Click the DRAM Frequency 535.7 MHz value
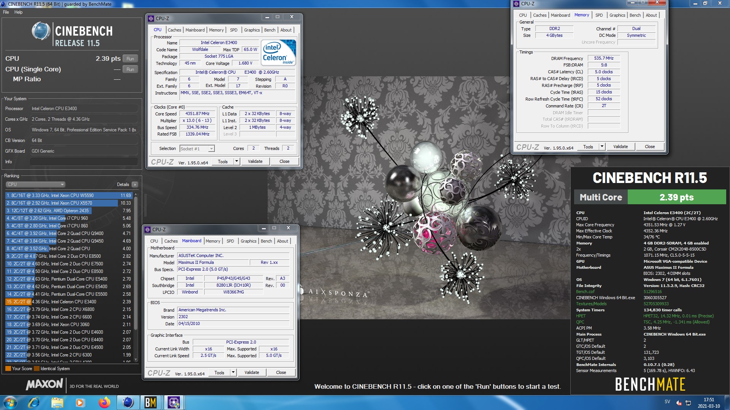 (604, 58)
